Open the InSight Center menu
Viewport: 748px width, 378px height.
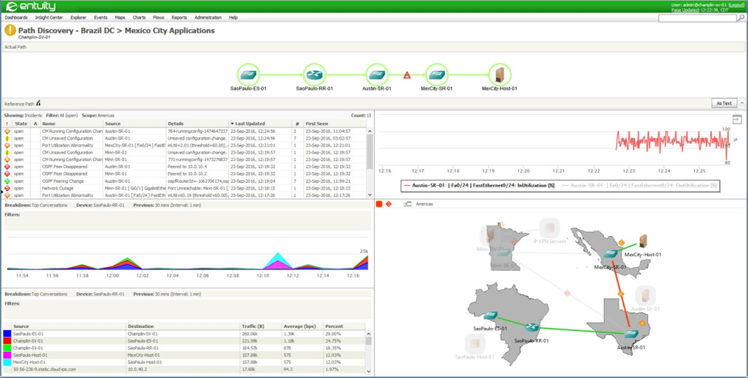[49, 18]
